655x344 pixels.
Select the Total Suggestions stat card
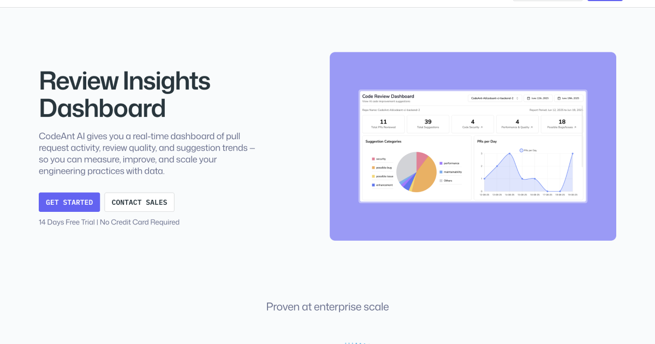click(428, 124)
